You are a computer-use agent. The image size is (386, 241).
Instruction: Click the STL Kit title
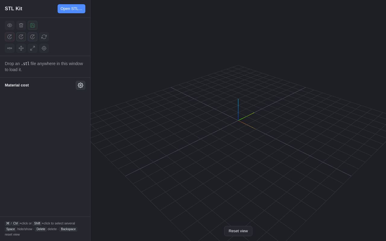(x=14, y=9)
